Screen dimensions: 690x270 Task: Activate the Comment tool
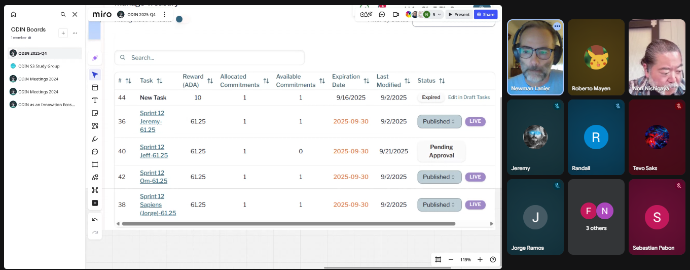[95, 152]
